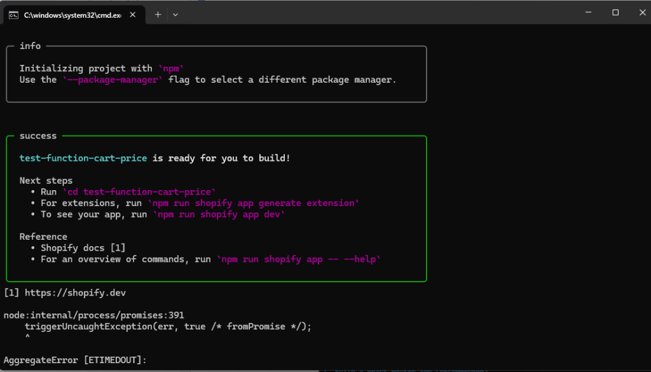Close the cmd.exe terminal tab
Screen dimensions: 651x372
134,15
